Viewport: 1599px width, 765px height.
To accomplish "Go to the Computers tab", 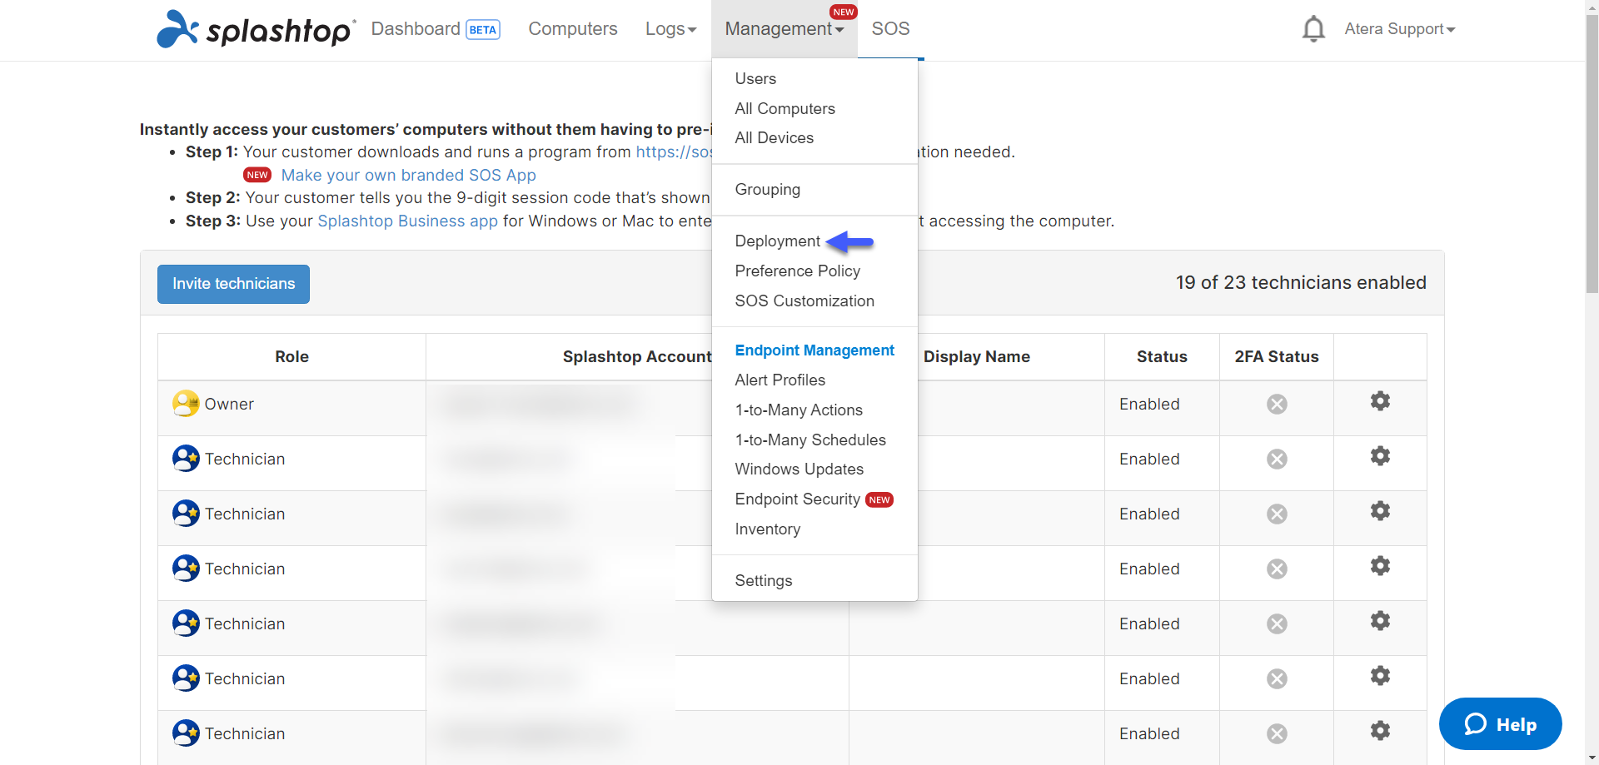I will (573, 29).
